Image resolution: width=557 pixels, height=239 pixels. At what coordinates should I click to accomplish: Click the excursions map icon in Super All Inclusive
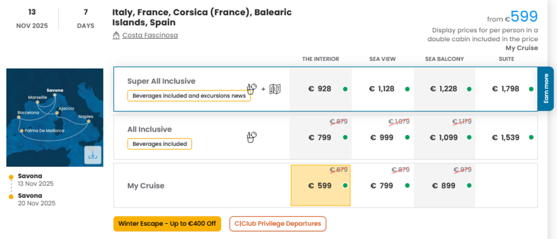[x=275, y=89]
